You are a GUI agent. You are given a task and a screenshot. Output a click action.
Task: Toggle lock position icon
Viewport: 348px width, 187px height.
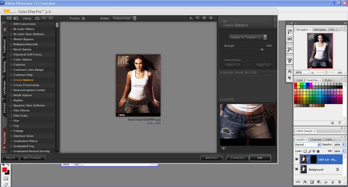(314, 151)
